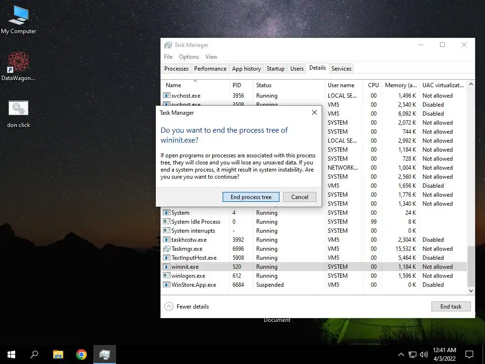The image size is (485, 364).
Task: Click the 6,092 K memory value
Action: pos(407,114)
